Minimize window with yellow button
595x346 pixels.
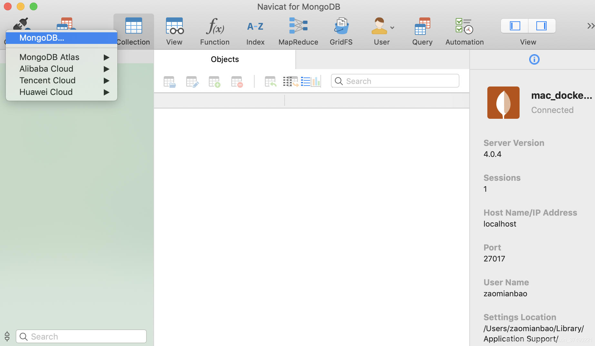tap(21, 6)
